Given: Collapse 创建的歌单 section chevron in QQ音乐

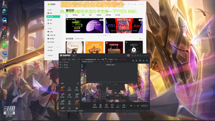Looking at the screenshot, I should 59,47.
